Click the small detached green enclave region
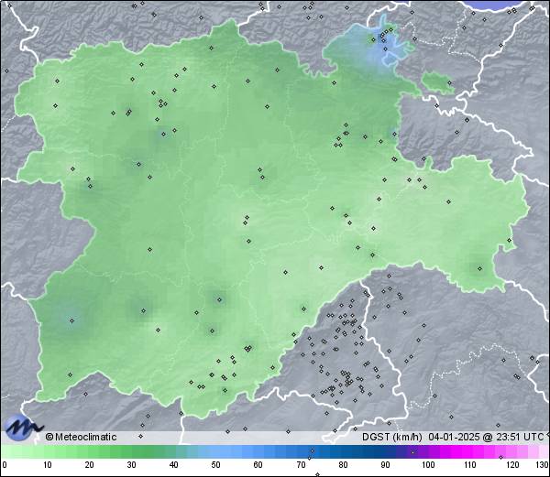 tap(438, 82)
